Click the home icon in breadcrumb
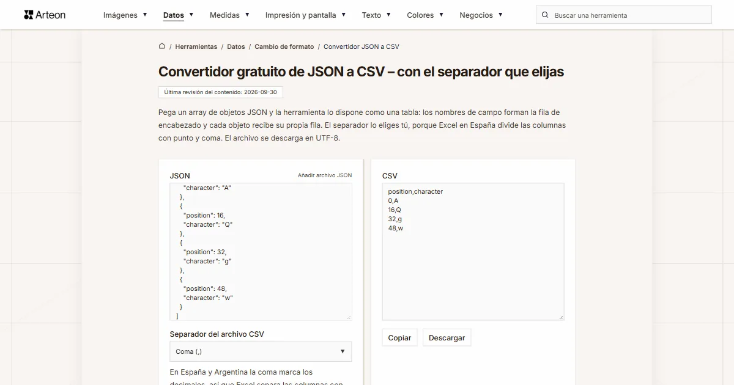The height and width of the screenshot is (385, 734). [x=162, y=46]
